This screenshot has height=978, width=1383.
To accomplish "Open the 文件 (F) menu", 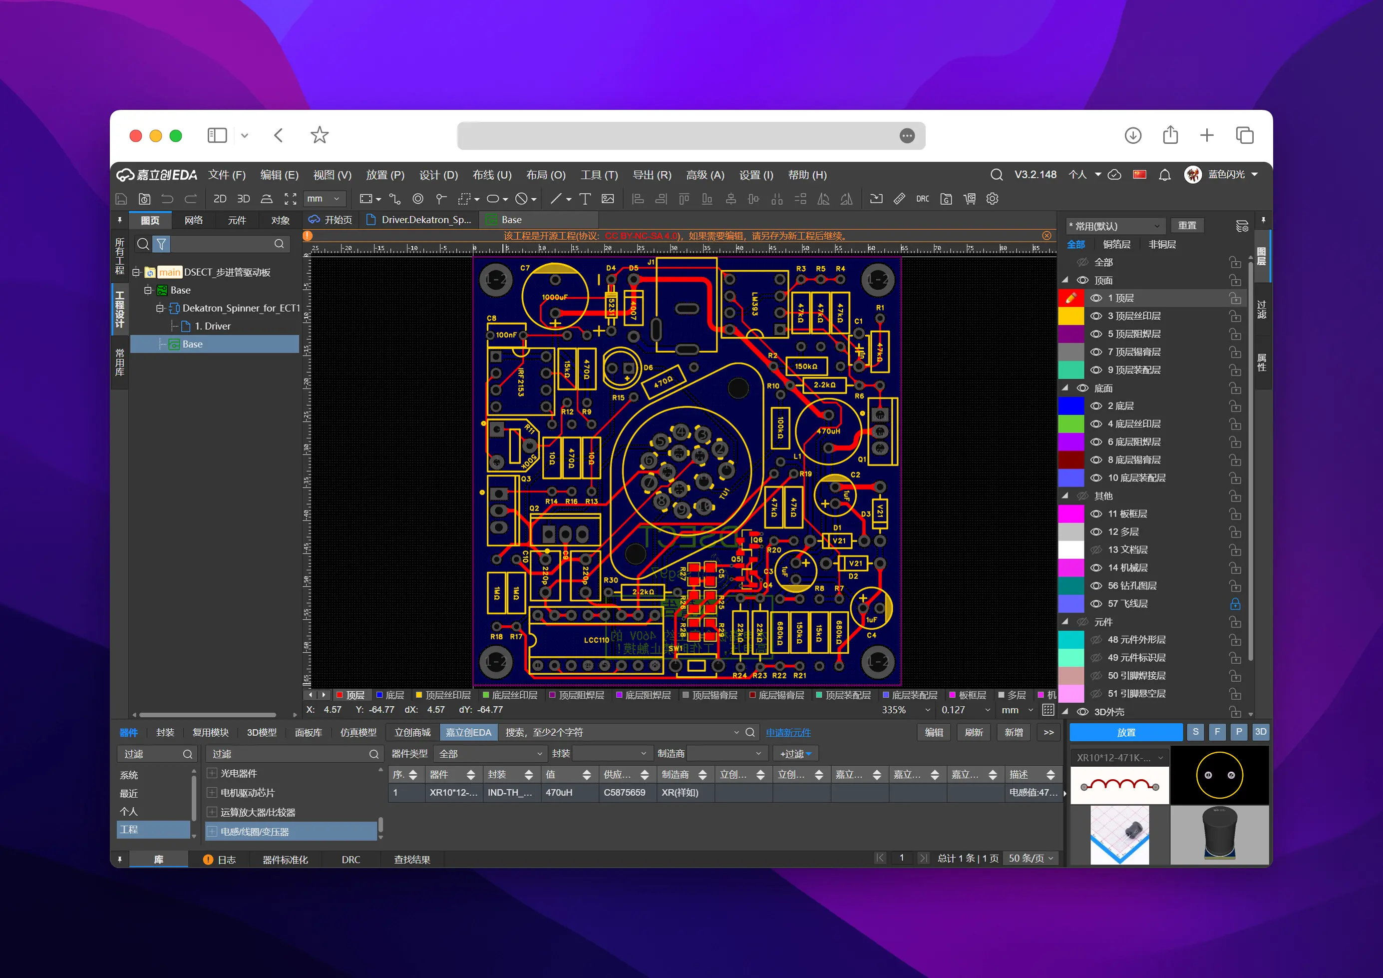I will pos(227,175).
